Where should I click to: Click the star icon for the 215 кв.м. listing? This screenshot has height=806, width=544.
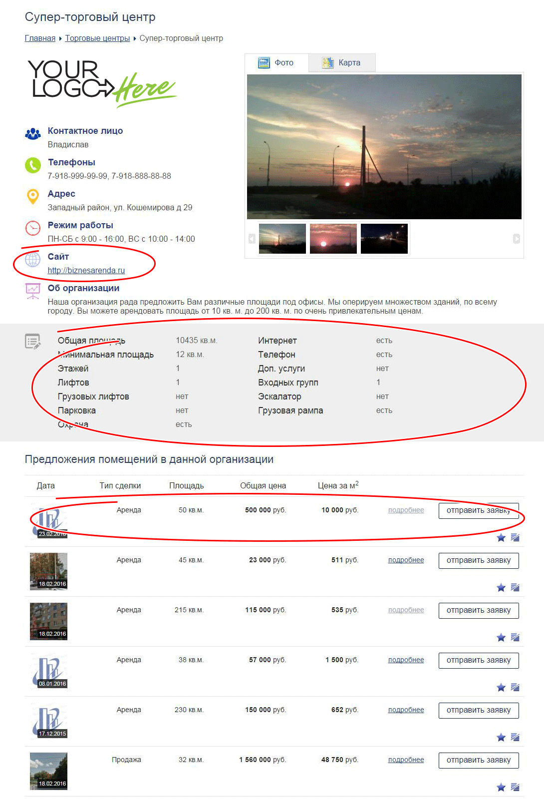tap(501, 638)
